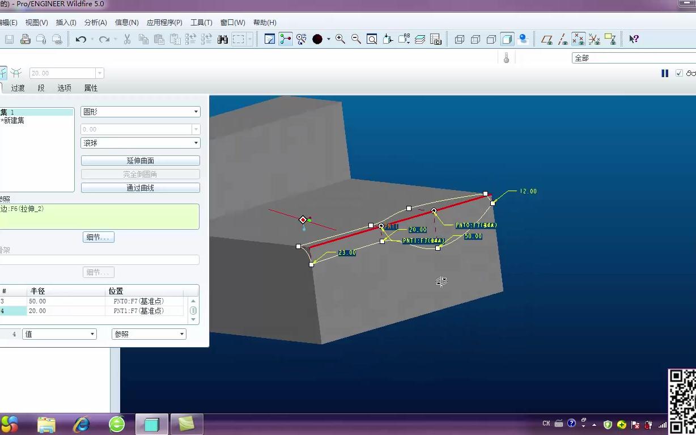
Task: Click the Refit zoom icon
Action: tap(372, 39)
